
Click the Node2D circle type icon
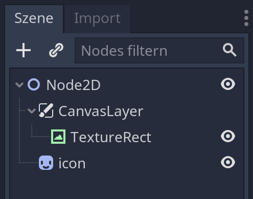click(34, 84)
